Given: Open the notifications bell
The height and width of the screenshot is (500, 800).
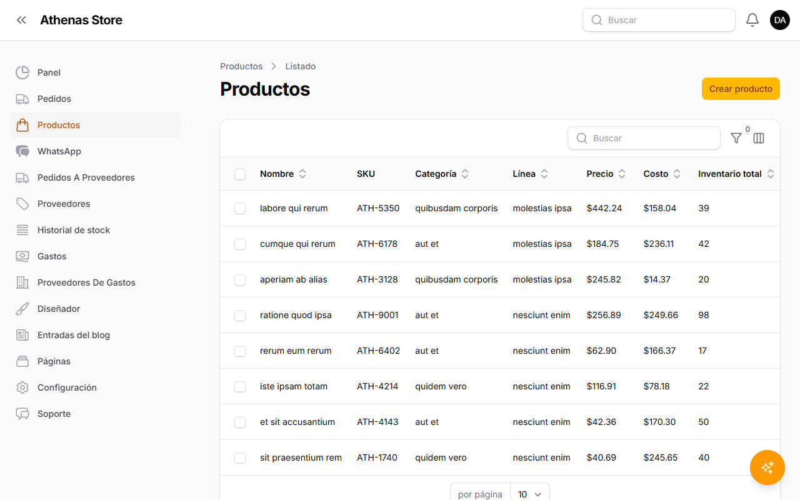Looking at the screenshot, I should point(752,20).
